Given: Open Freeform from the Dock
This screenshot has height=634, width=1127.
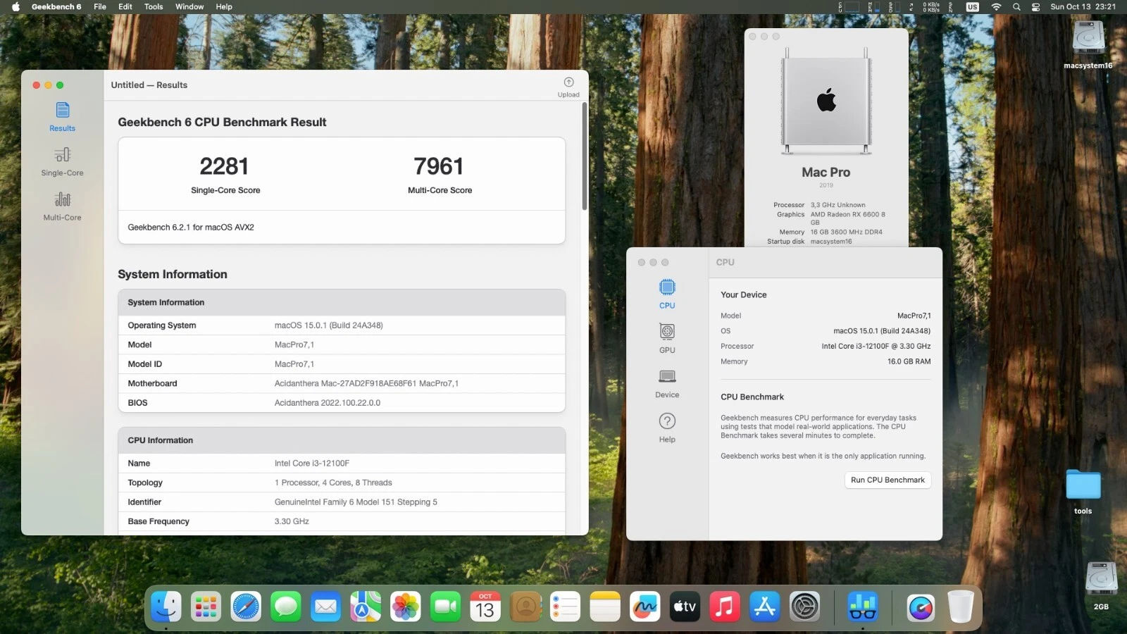Looking at the screenshot, I should (645, 606).
